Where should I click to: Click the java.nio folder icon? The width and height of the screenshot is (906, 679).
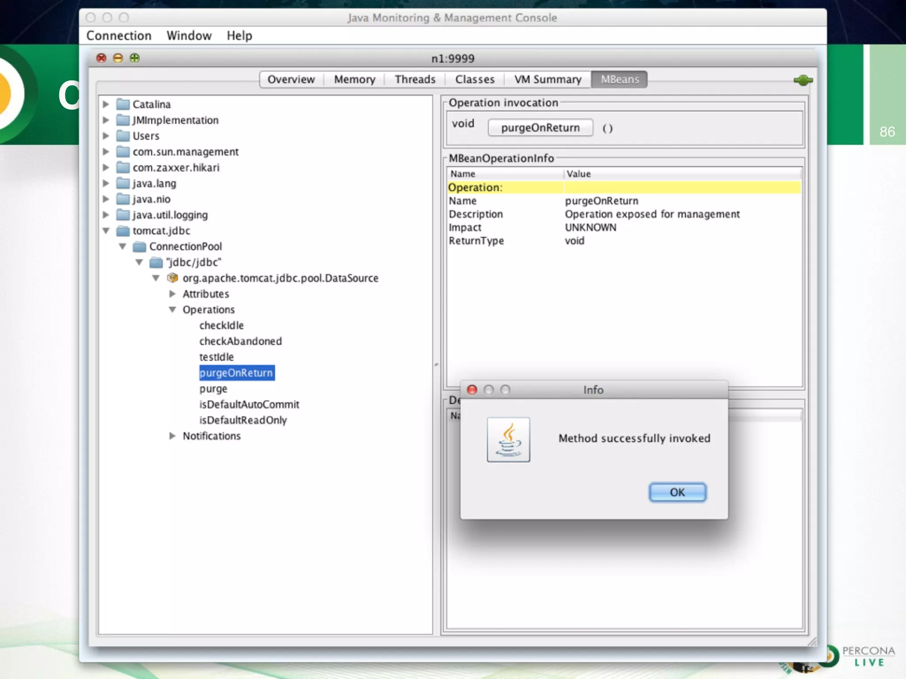tap(123, 199)
